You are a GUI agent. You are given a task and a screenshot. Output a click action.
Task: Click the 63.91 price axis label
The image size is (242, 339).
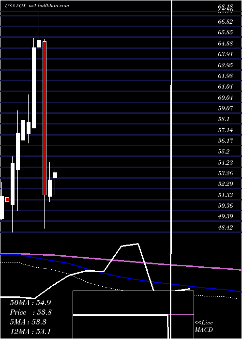(x=226, y=54)
